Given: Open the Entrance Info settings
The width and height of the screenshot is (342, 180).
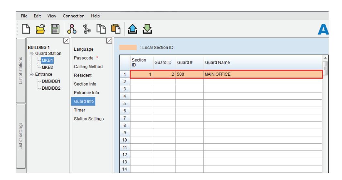Looking at the screenshot, I should pos(86,93).
